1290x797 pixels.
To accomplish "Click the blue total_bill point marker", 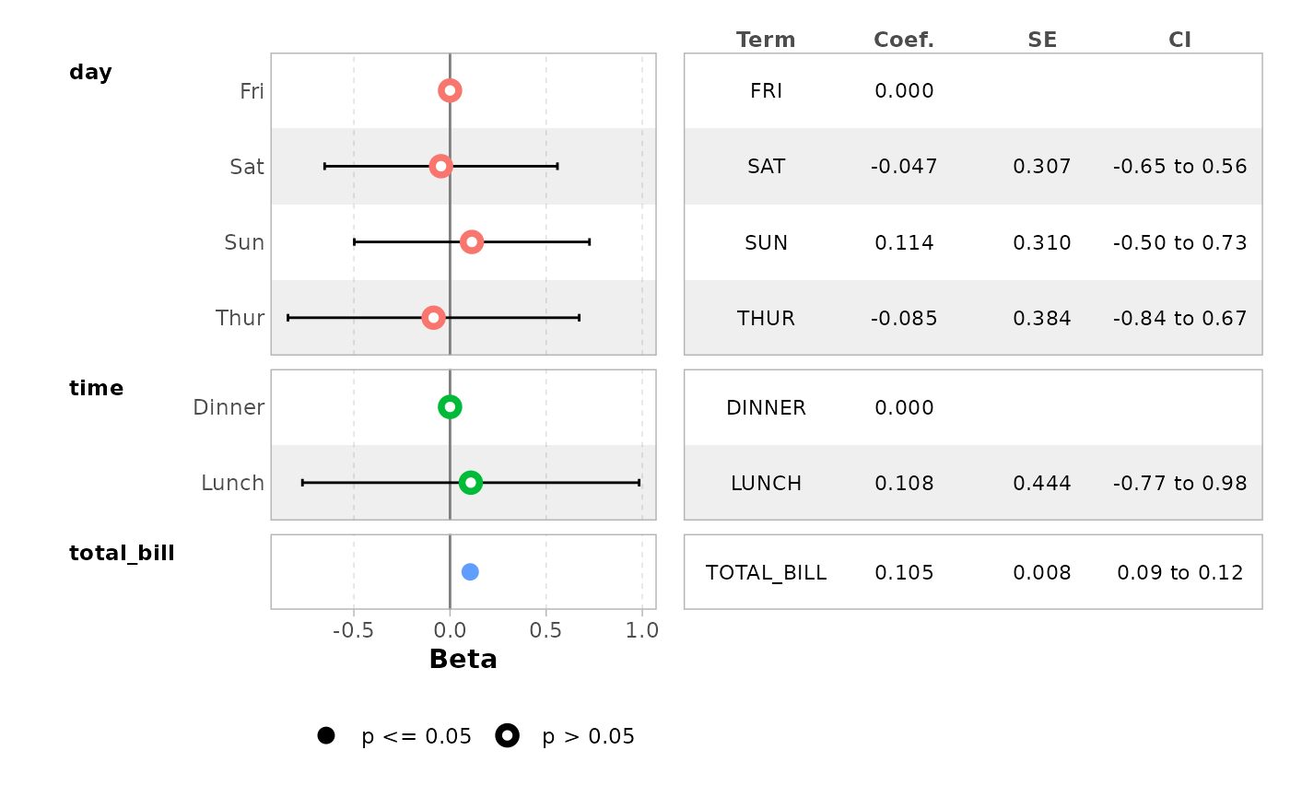I will tap(470, 572).
